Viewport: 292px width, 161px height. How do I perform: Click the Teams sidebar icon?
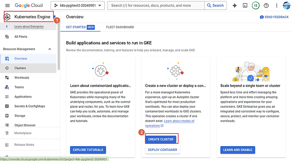click(x=7, y=87)
